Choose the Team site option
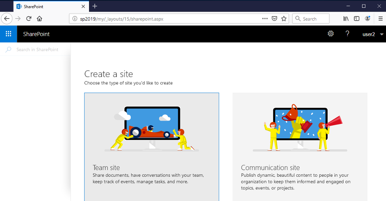Screen dimensions: 386x201 151,146
